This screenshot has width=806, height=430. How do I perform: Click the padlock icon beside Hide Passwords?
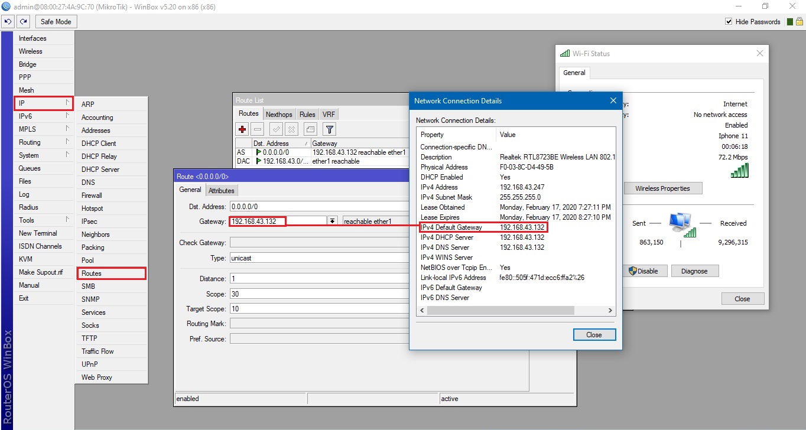tap(799, 21)
